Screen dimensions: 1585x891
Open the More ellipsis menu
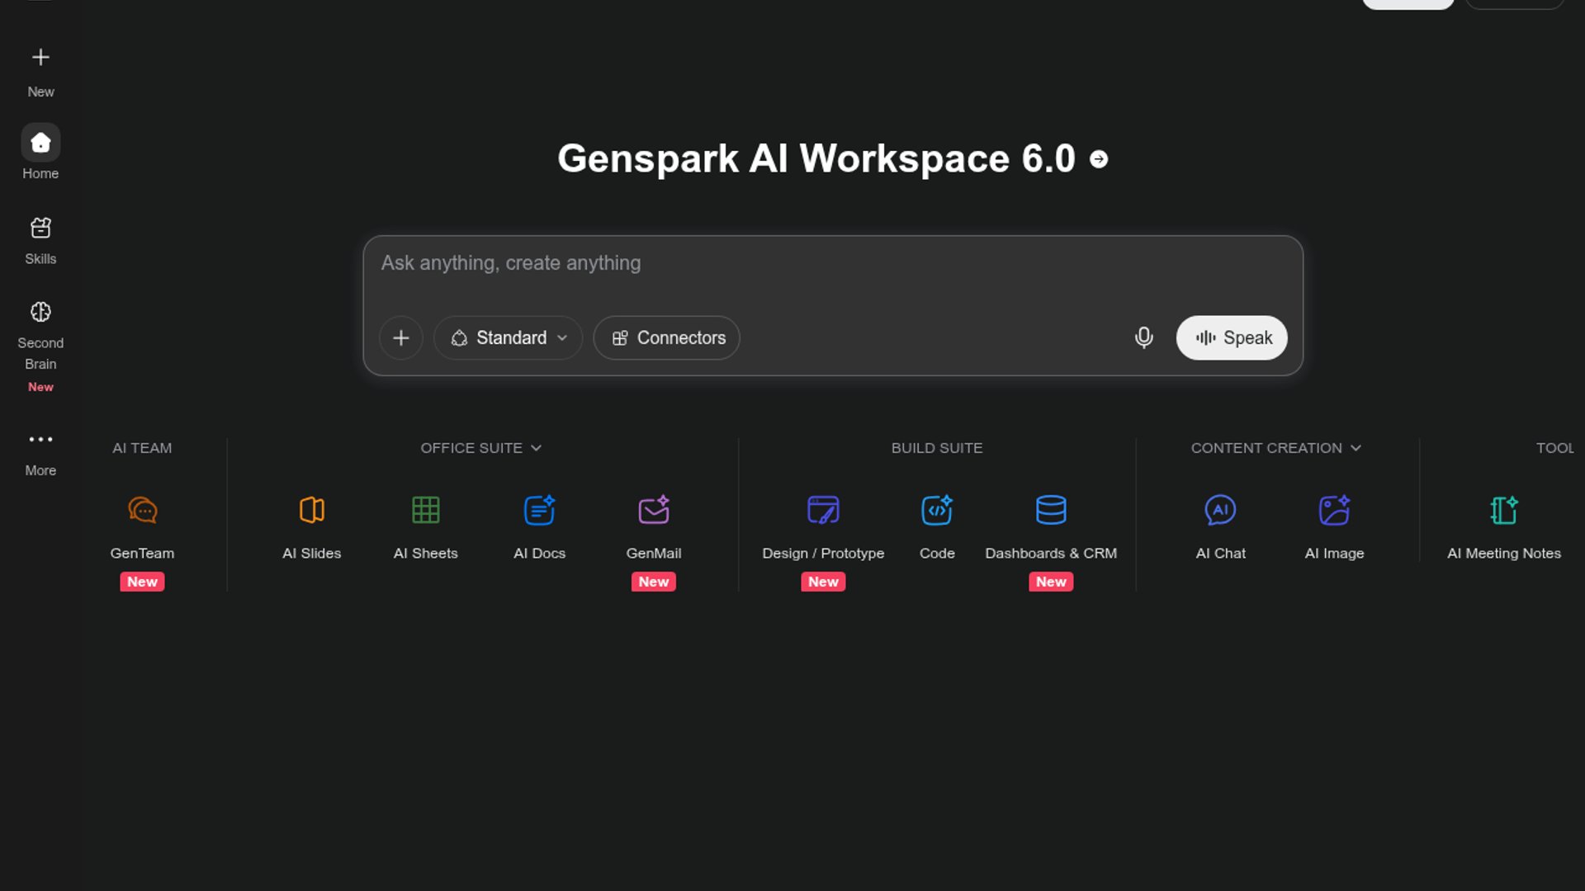coord(40,439)
